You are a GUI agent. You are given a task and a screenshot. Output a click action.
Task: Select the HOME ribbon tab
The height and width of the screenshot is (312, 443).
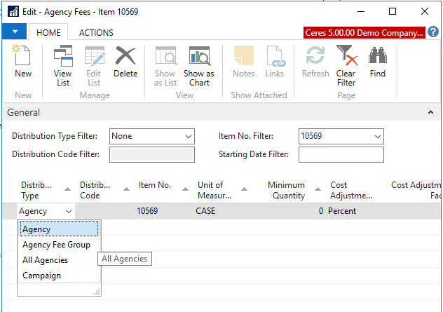pyautogui.click(x=48, y=33)
